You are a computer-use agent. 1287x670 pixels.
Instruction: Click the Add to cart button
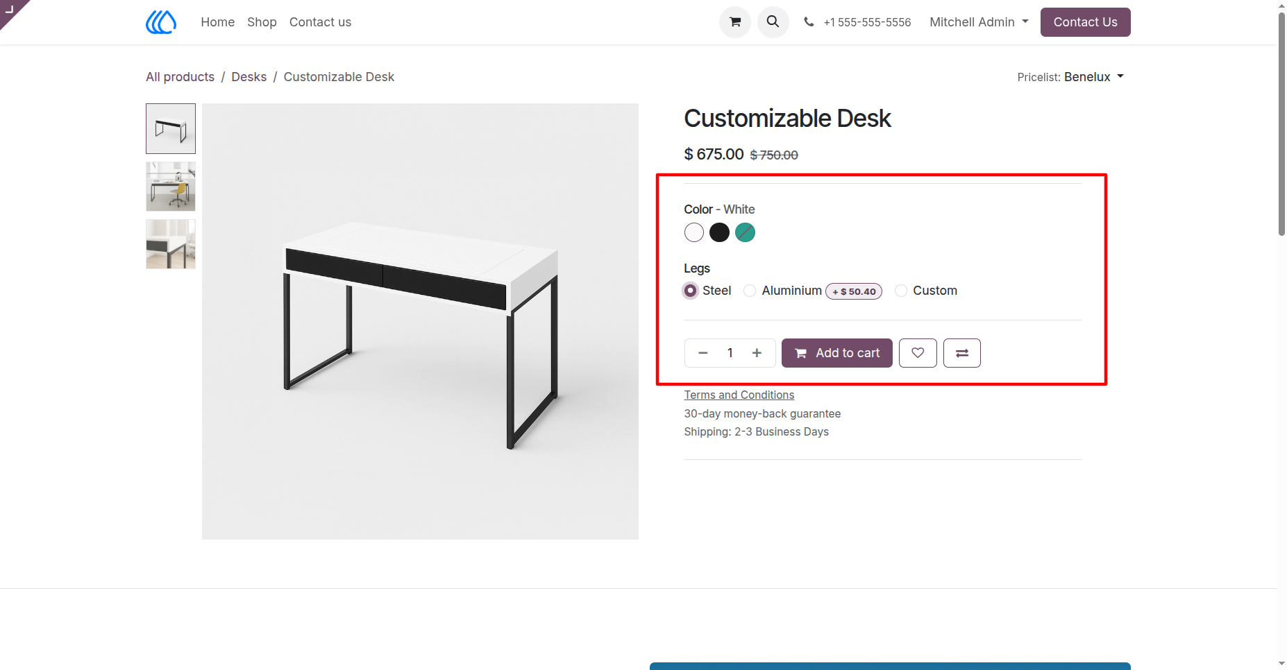(x=837, y=353)
